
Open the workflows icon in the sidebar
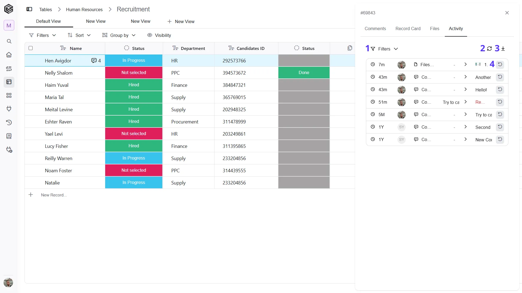pos(9,69)
